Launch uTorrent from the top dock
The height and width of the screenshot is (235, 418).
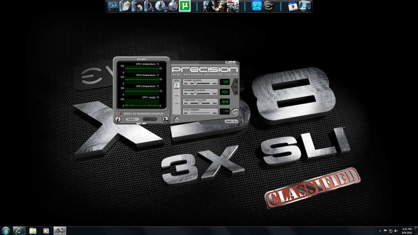click(185, 6)
